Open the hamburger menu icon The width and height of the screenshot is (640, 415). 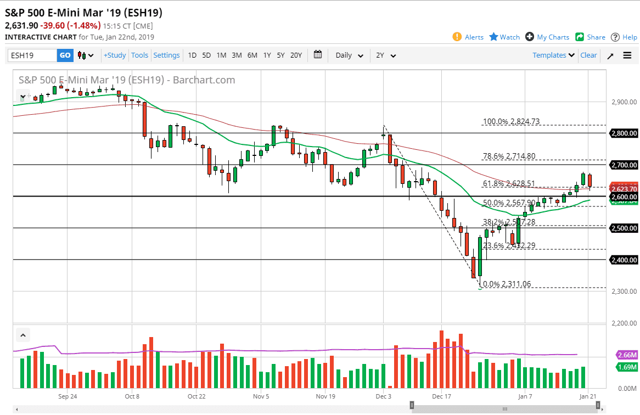pos(627,55)
